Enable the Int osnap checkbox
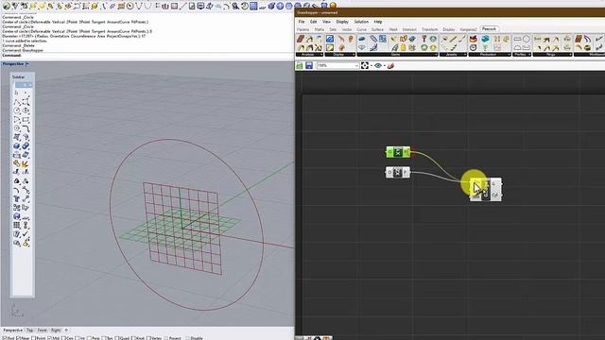 tap(78, 338)
